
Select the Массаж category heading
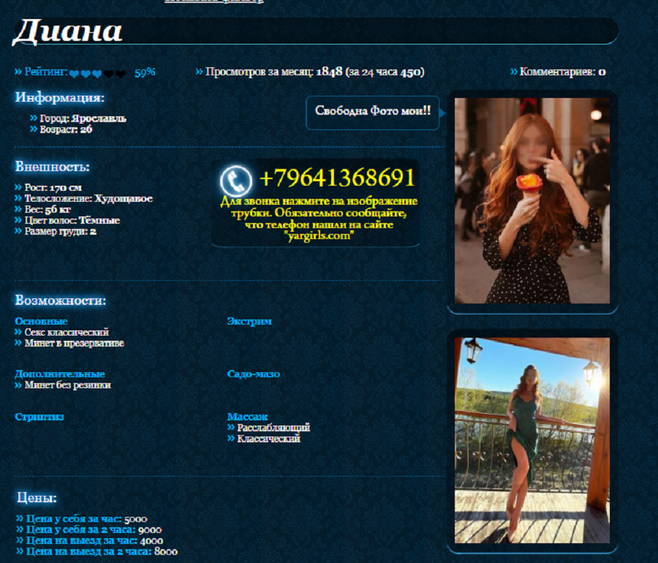[247, 417]
